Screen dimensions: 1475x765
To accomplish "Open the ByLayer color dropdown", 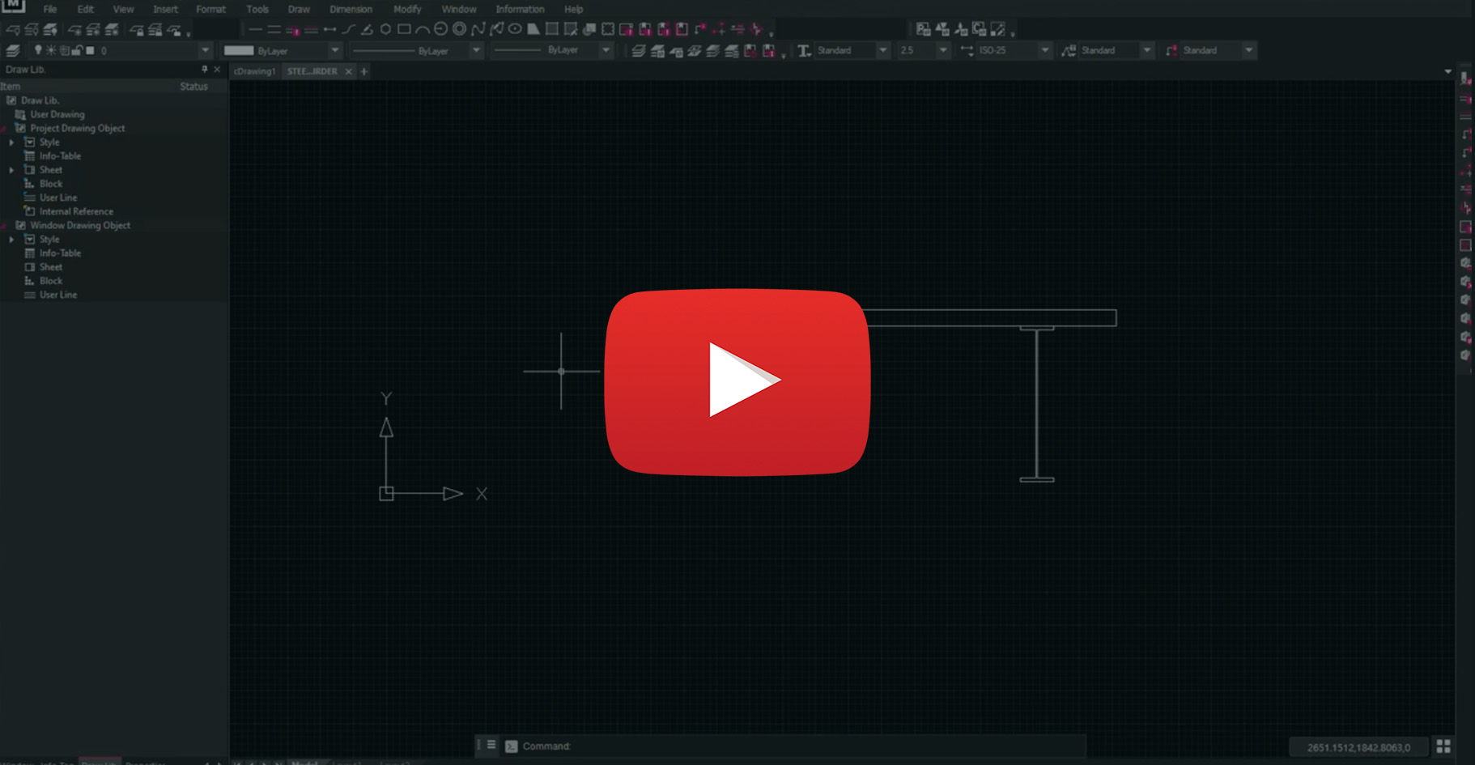I will pos(335,50).
